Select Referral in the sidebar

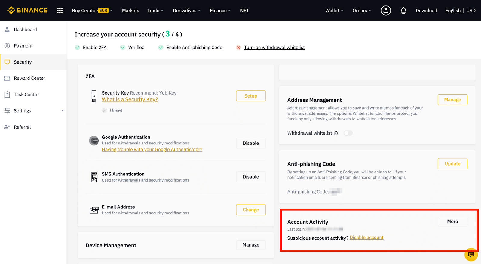pos(33,127)
